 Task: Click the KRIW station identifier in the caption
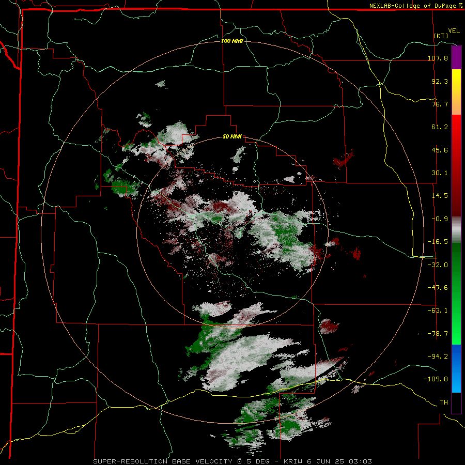coord(292,461)
